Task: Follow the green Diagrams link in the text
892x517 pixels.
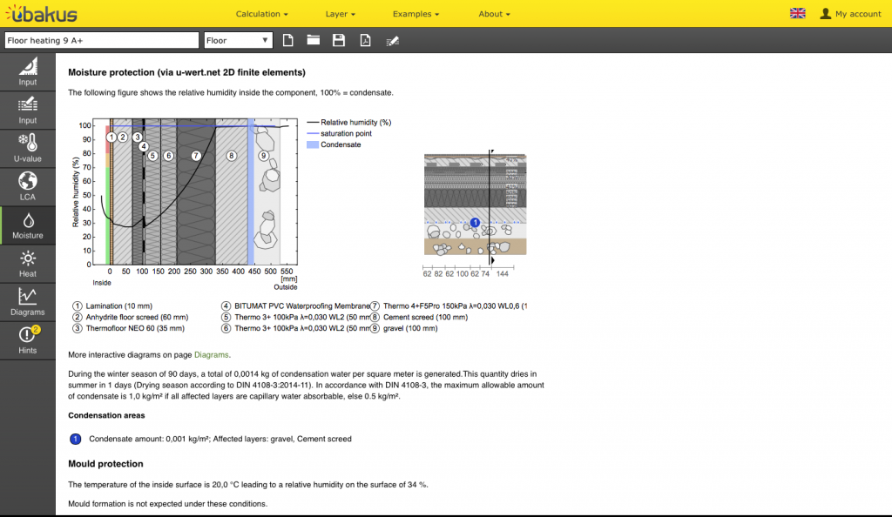Action: [x=212, y=355]
